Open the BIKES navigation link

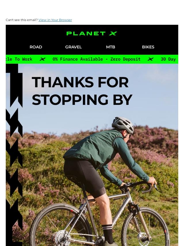(x=148, y=47)
